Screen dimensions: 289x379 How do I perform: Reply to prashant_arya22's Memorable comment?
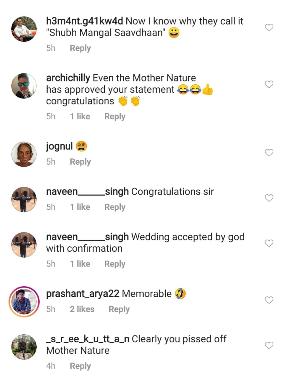tap(119, 309)
